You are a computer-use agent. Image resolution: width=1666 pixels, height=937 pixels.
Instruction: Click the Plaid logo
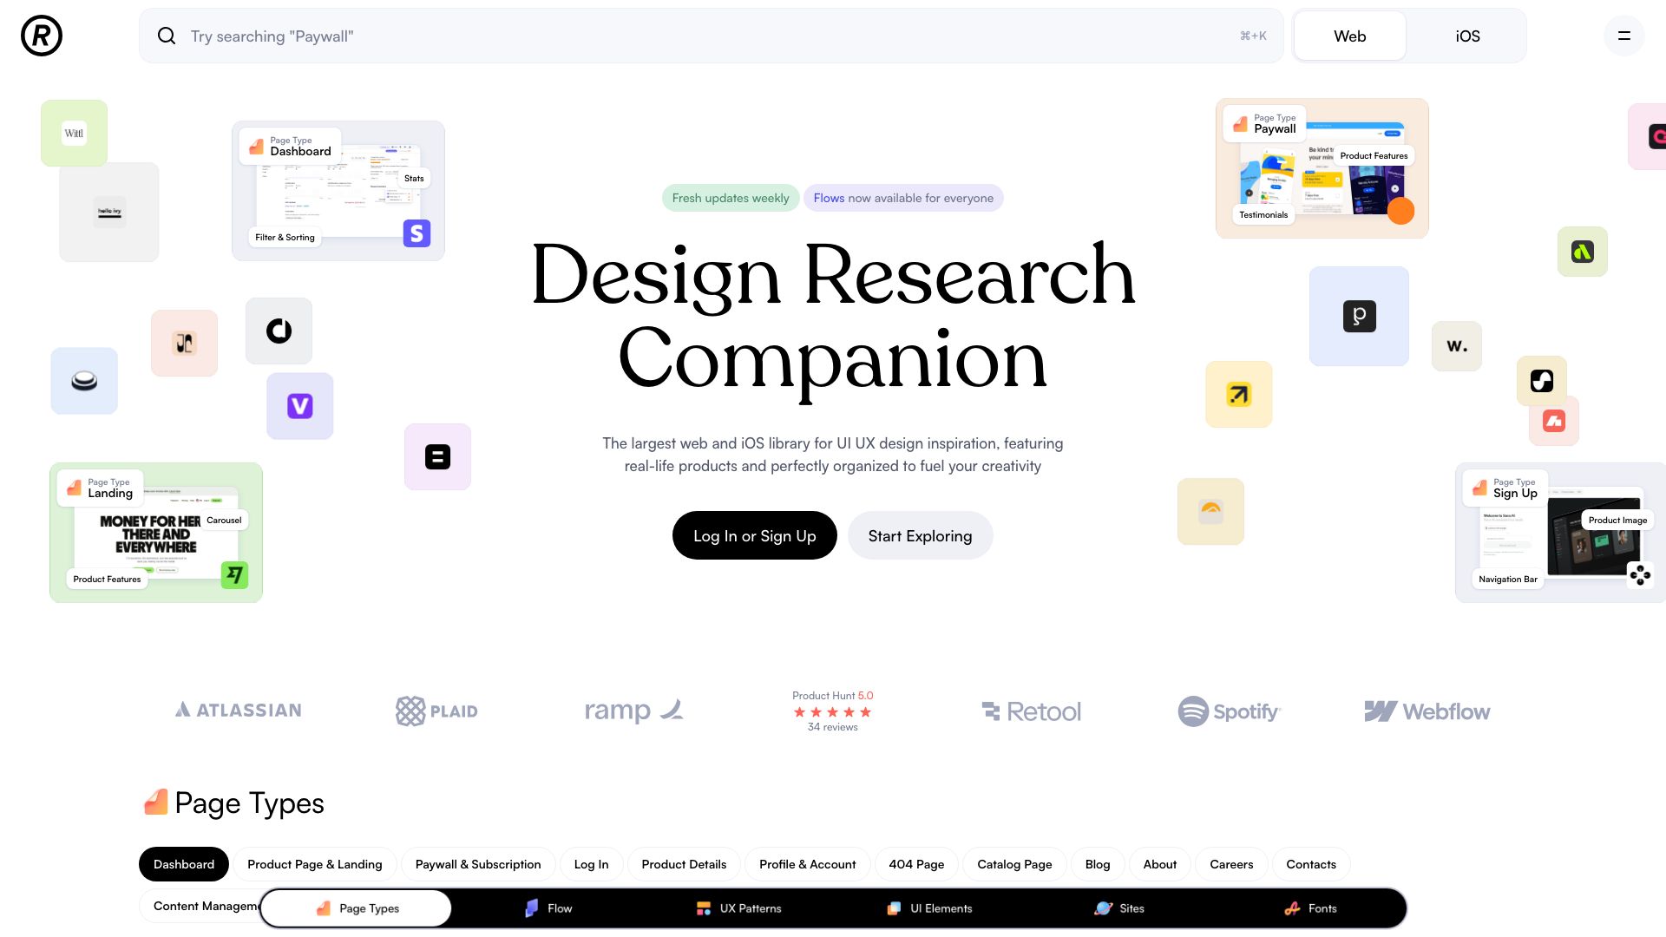coord(436,711)
